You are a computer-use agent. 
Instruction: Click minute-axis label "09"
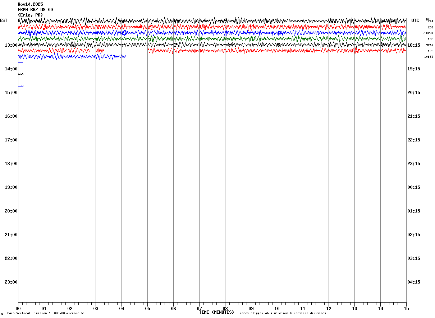pyautogui.click(x=251, y=309)
